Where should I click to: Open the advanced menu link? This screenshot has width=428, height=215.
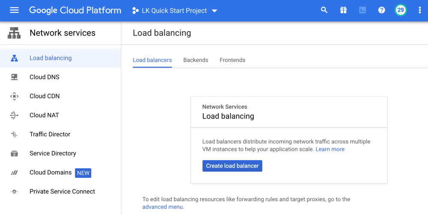(x=163, y=207)
